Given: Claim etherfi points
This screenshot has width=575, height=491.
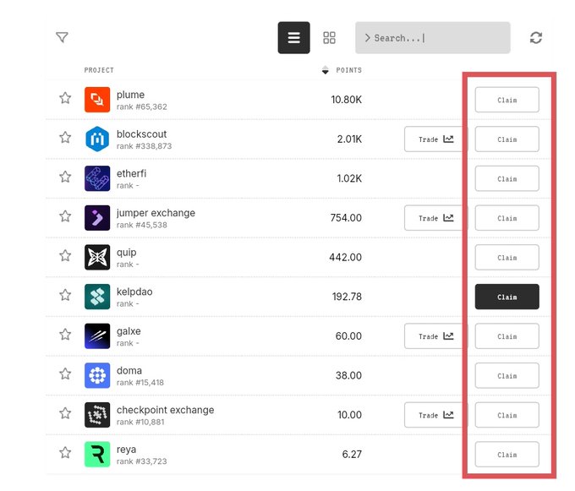Looking at the screenshot, I should (x=507, y=178).
